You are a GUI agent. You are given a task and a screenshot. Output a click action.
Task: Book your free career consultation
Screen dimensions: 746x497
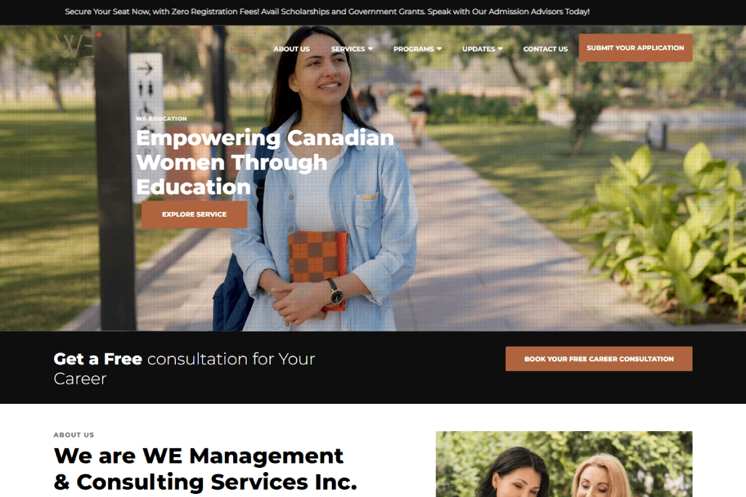(x=599, y=359)
